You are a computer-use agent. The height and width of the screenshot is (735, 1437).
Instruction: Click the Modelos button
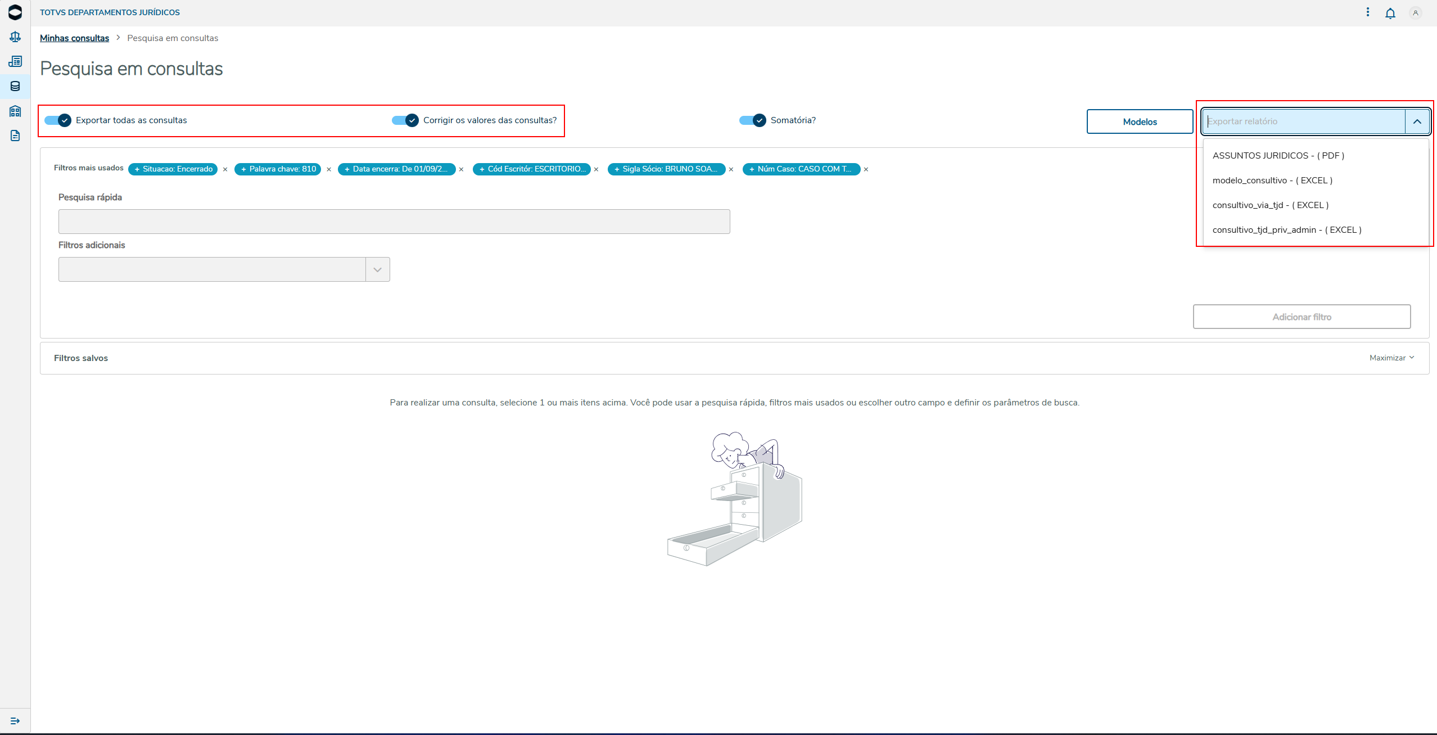[x=1140, y=121]
